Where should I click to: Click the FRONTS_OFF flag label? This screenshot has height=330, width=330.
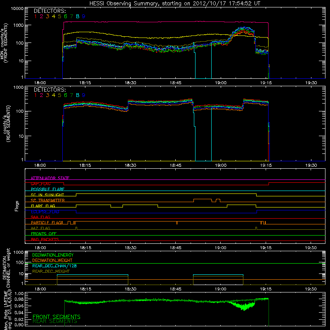coord(44,234)
